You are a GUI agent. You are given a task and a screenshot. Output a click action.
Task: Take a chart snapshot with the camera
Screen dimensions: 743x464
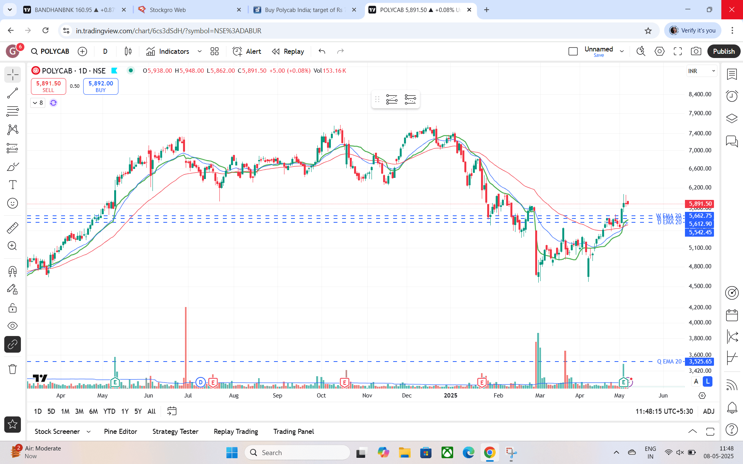click(696, 51)
